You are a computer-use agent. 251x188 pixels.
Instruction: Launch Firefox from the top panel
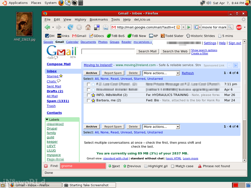pyautogui.click(x=61, y=3)
